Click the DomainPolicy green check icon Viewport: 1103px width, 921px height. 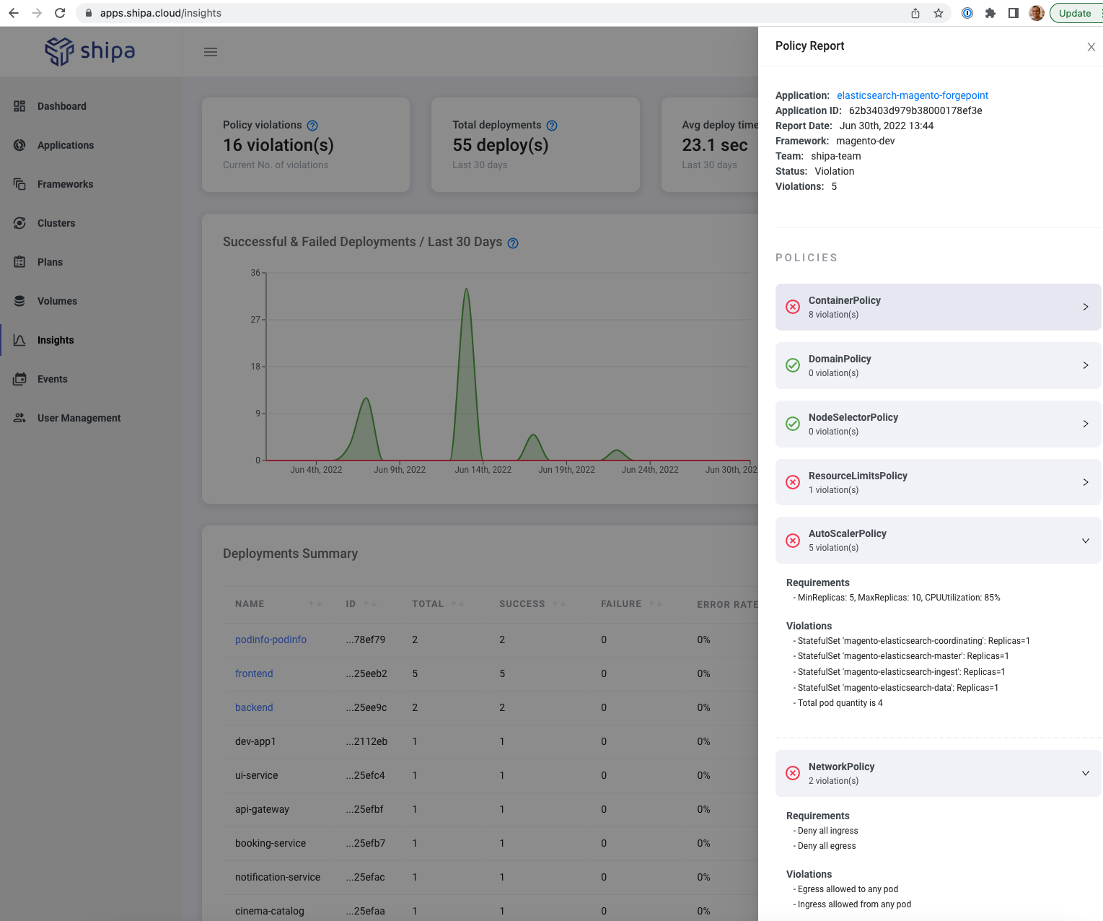tap(793, 365)
